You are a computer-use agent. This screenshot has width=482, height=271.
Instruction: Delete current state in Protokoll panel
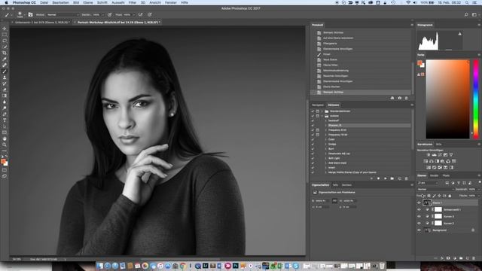[x=406, y=98]
